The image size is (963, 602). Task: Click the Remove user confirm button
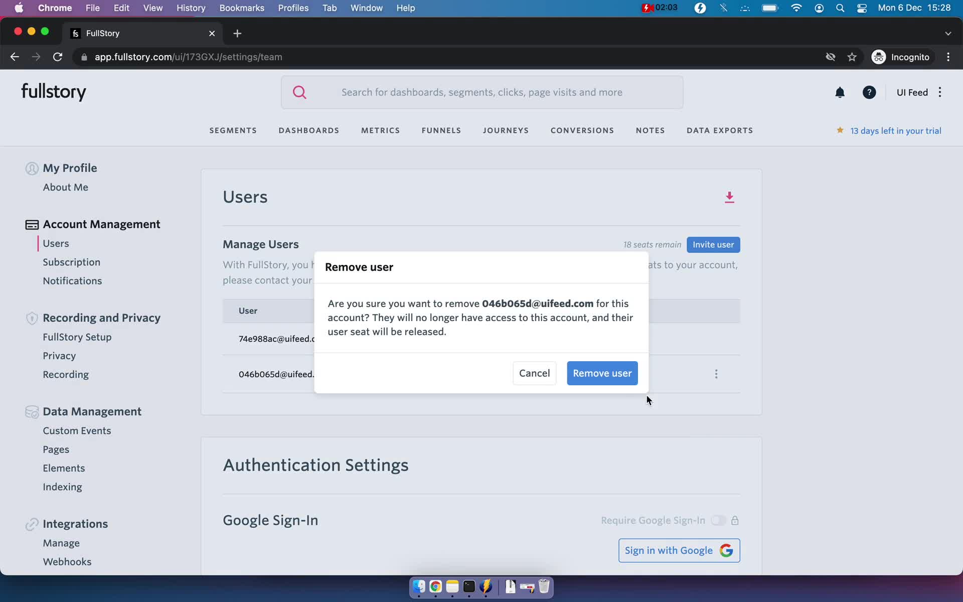click(x=602, y=373)
